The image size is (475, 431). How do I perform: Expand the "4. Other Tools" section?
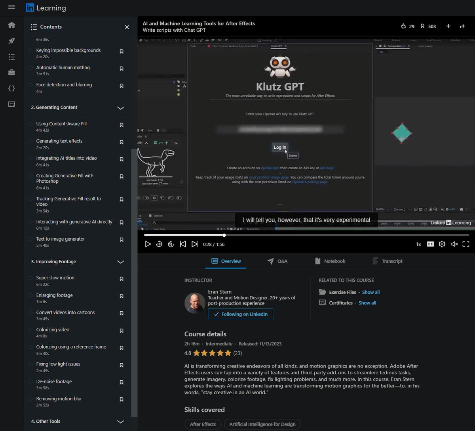tap(121, 421)
